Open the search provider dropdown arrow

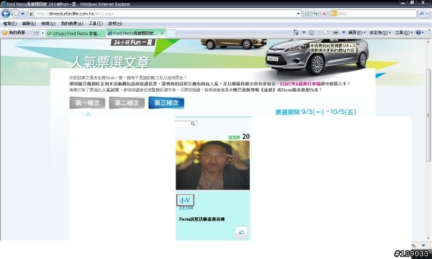[x=428, y=13]
